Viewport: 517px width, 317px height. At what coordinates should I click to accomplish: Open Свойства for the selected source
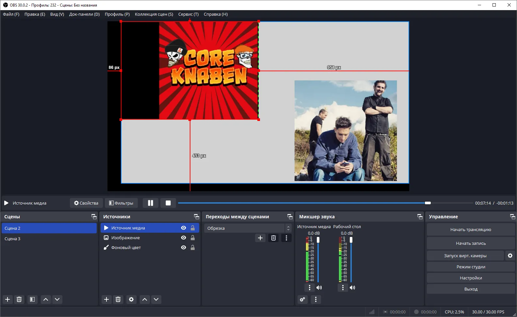[x=86, y=203]
